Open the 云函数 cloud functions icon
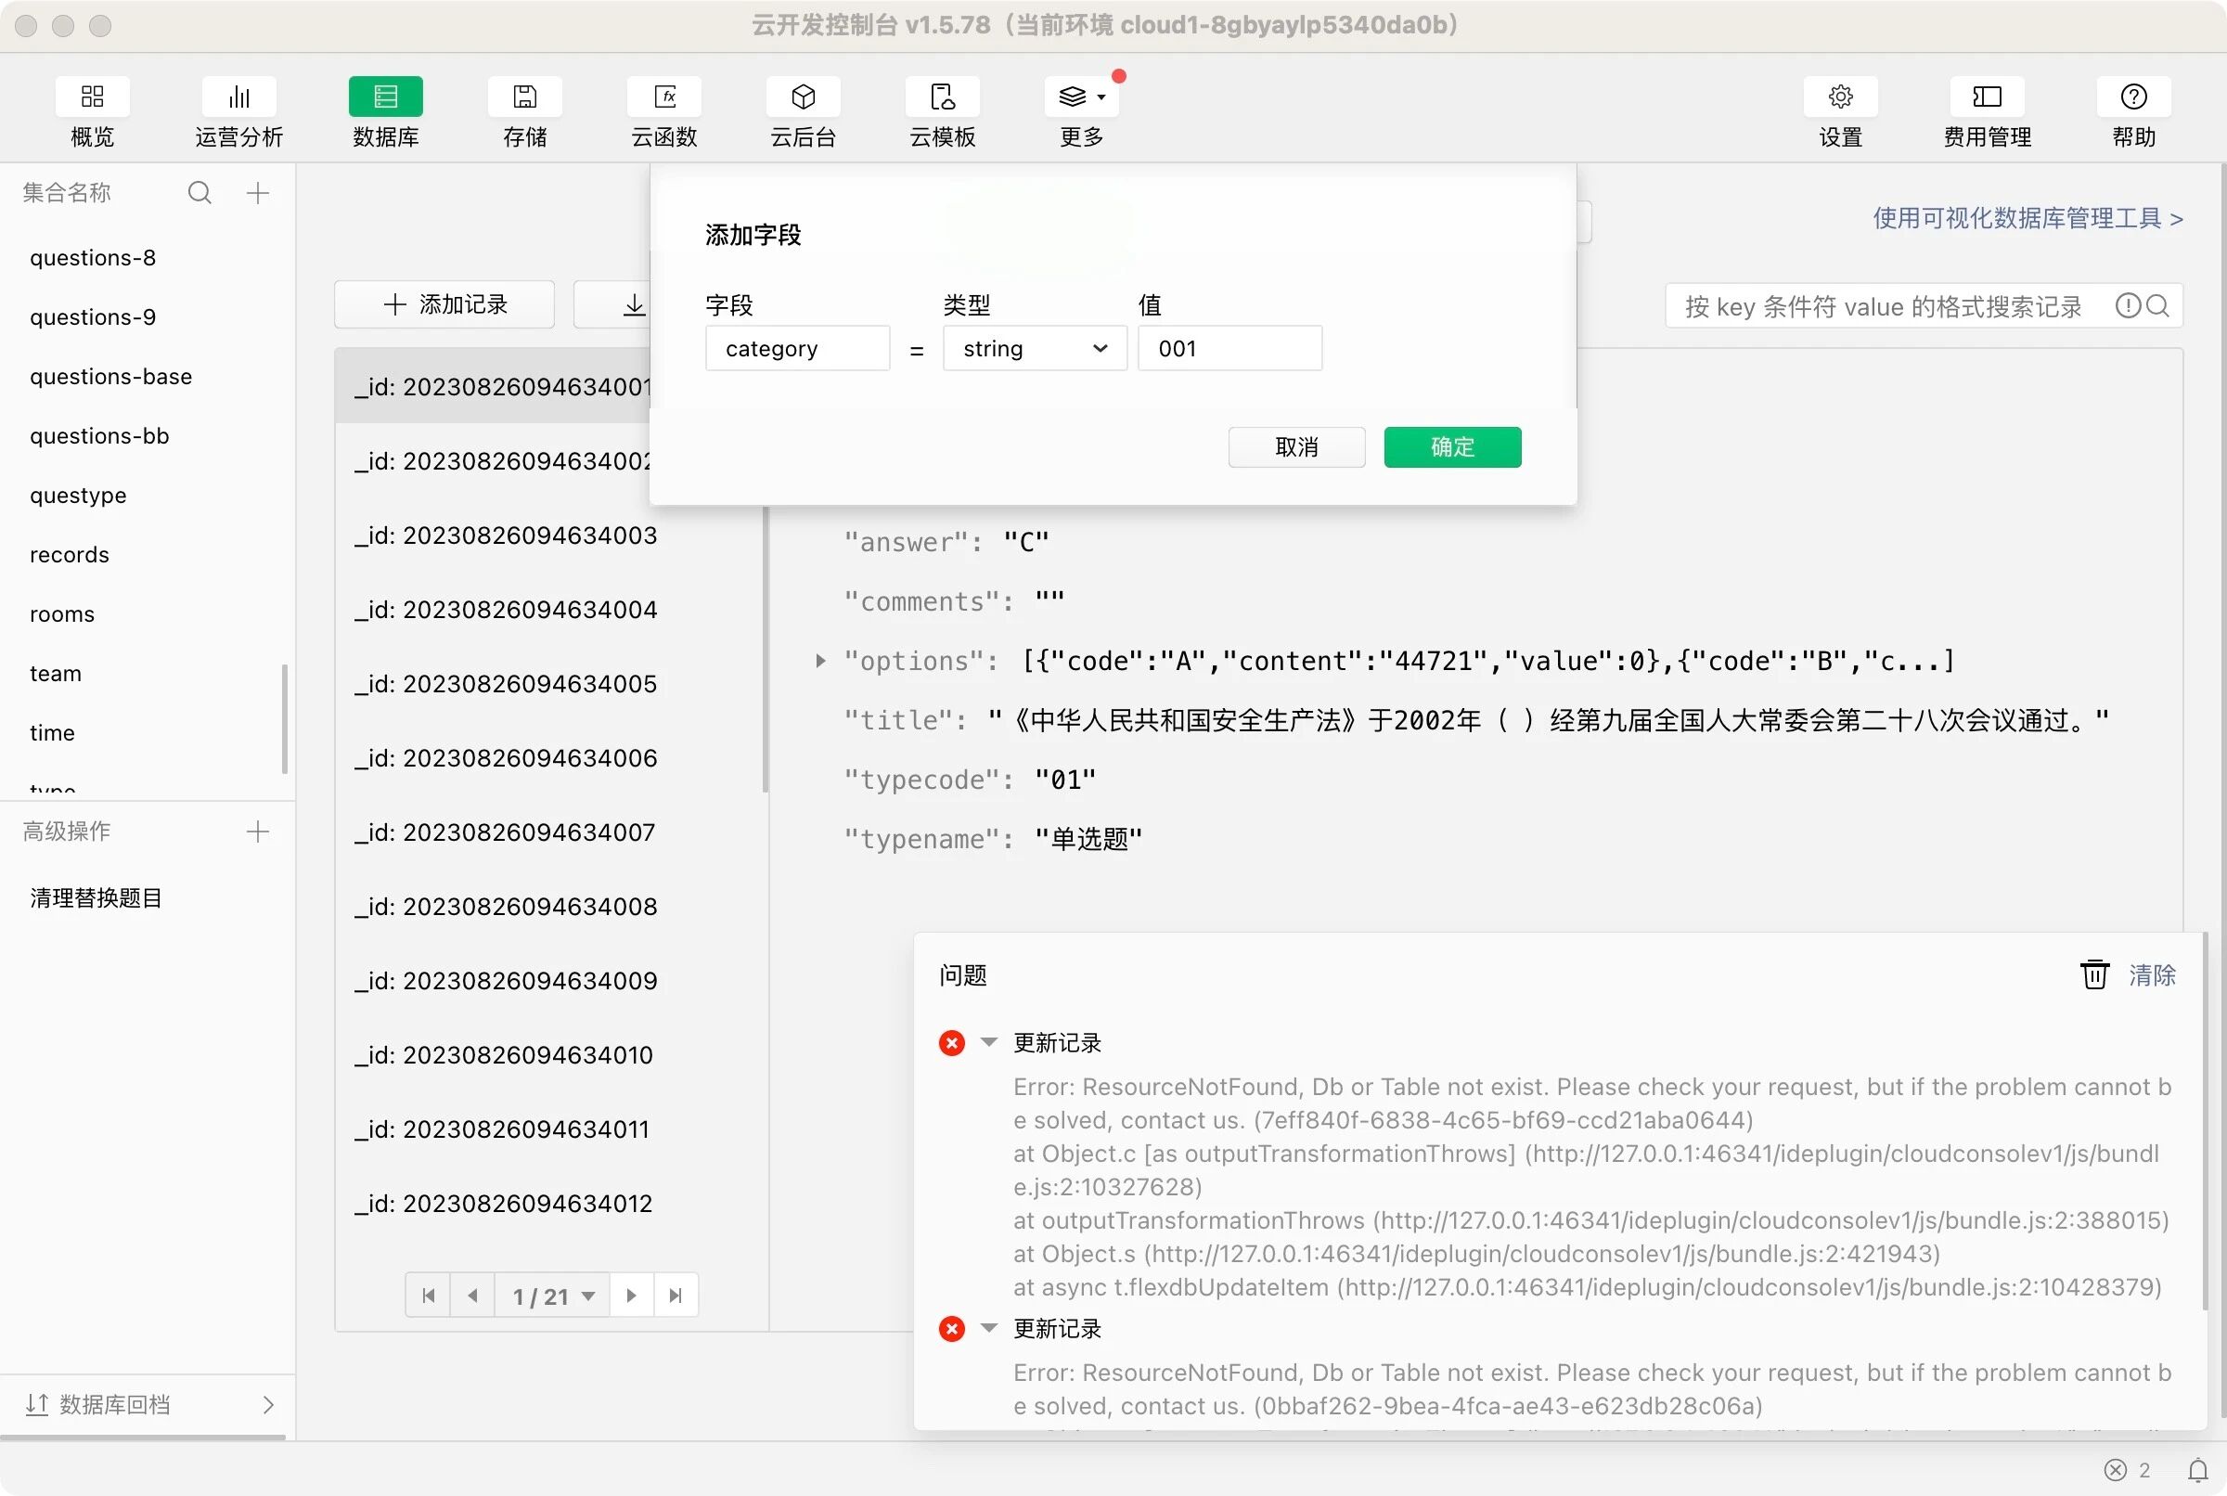 point(663,97)
